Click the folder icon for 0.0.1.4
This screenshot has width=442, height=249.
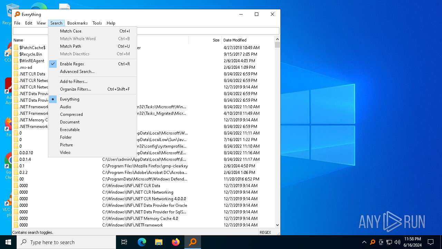coord(16,159)
